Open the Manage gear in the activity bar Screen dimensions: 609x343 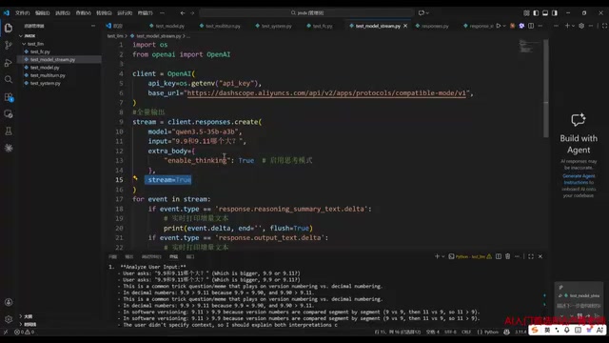pyautogui.click(x=9, y=319)
